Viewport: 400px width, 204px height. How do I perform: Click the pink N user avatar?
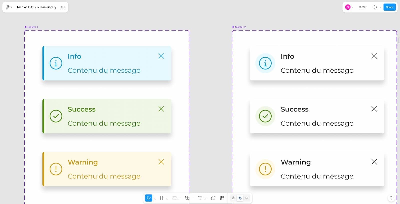coord(348,7)
